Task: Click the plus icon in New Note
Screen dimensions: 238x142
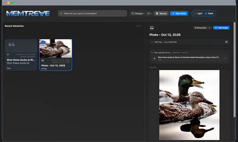Action: (x=173, y=13)
